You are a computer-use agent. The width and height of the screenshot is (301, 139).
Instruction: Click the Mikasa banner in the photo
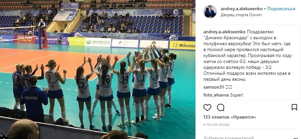point(182,45)
